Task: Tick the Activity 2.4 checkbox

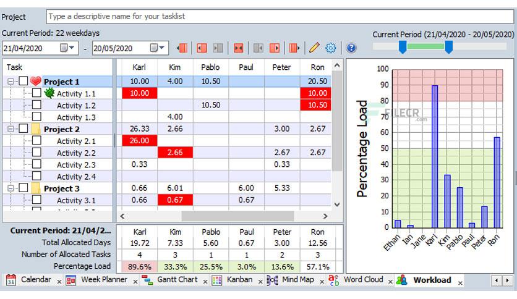Action: (x=36, y=176)
